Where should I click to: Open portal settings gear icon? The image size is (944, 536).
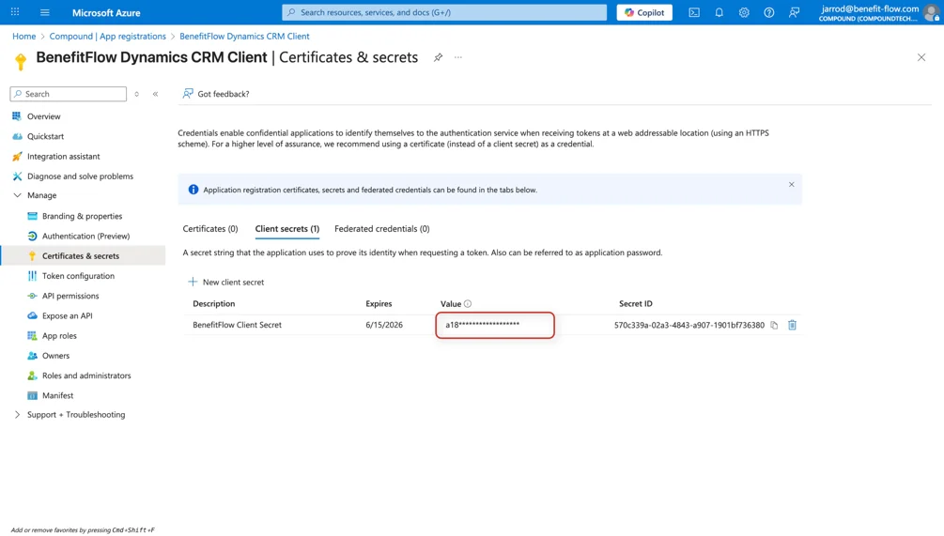(x=744, y=12)
